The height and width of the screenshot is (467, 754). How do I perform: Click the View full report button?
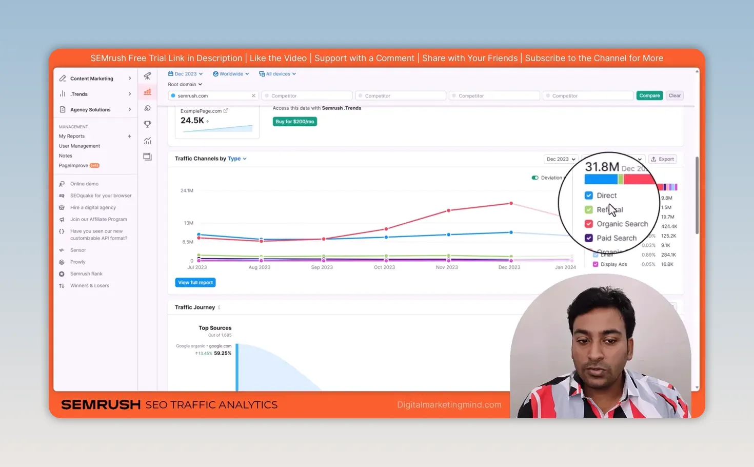tap(195, 283)
